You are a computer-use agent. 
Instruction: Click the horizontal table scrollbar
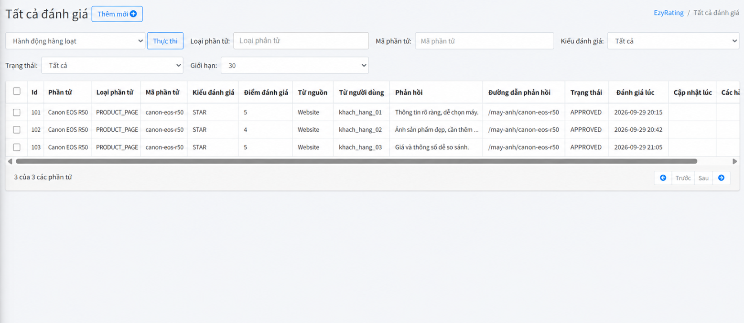tap(356, 161)
